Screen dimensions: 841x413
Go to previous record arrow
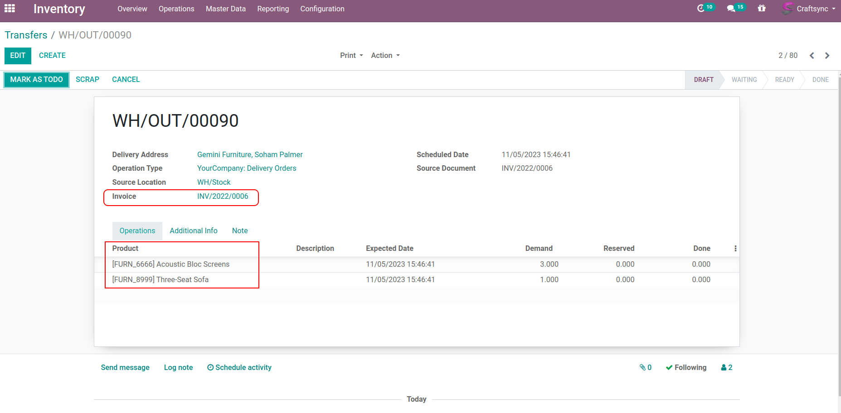[812, 56]
